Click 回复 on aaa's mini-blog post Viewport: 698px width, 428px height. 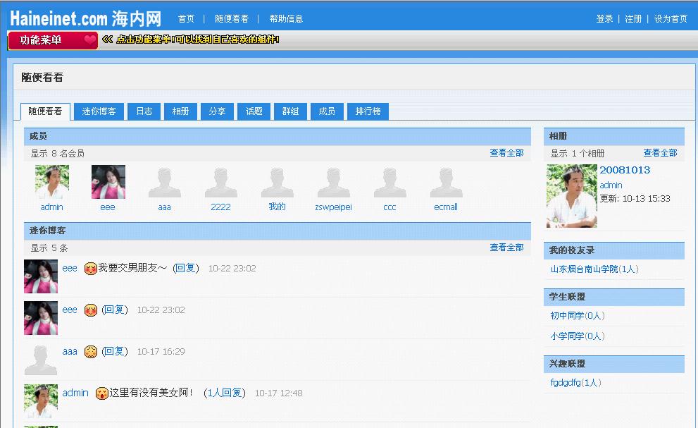click(x=114, y=351)
